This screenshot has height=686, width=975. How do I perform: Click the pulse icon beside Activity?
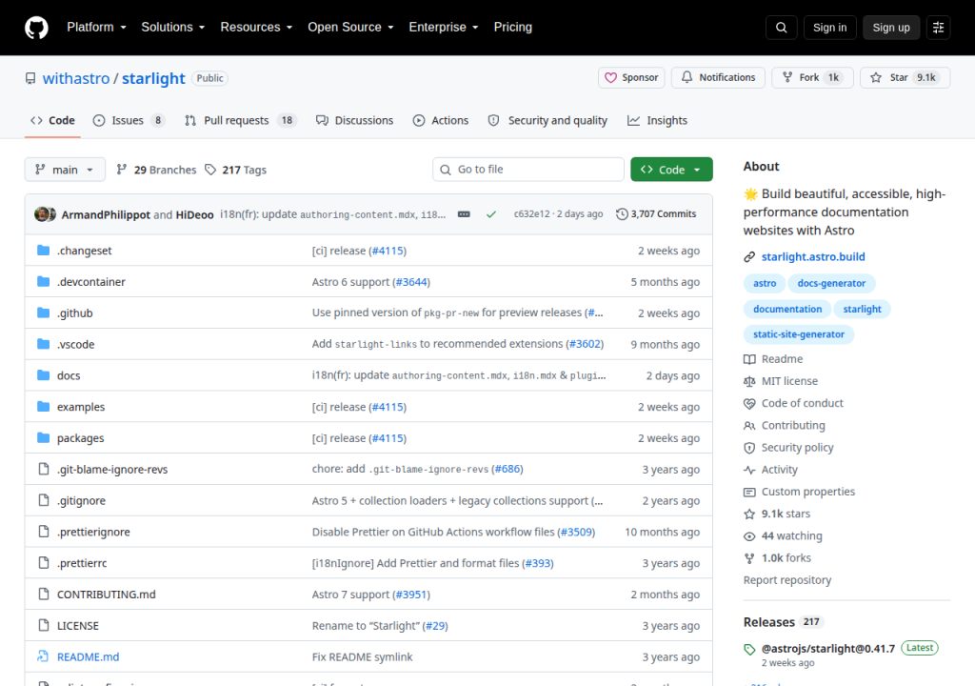coord(749,470)
